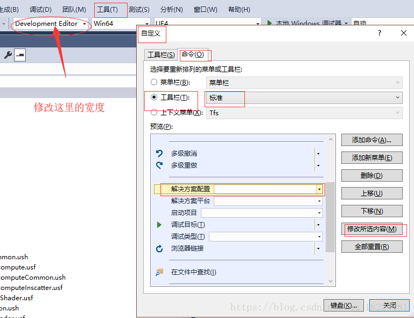Expand the 调试类型 dropdown arrow
This screenshot has height=318, width=414.
[x=319, y=237]
